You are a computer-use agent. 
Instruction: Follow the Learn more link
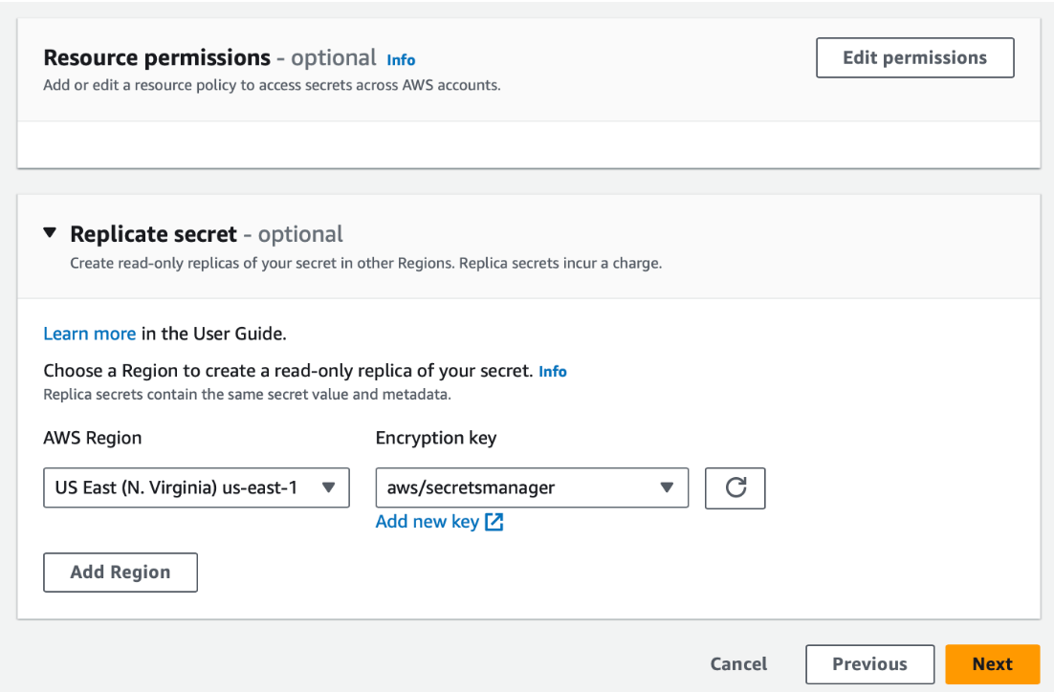pyautogui.click(x=89, y=334)
